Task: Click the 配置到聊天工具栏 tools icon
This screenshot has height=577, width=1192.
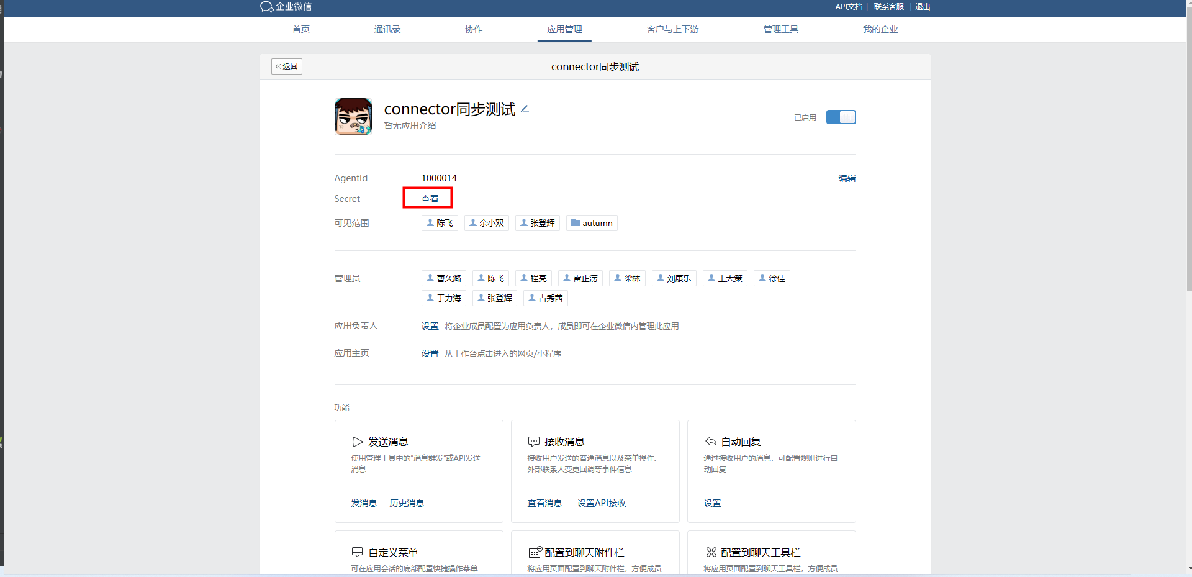Action: click(x=711, y=552)
